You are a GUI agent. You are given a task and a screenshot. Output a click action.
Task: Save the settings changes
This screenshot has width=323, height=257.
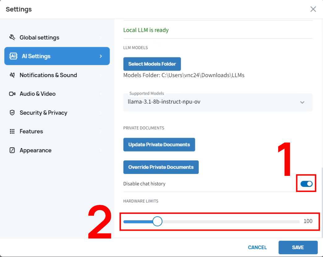click(x=298, y=247)
